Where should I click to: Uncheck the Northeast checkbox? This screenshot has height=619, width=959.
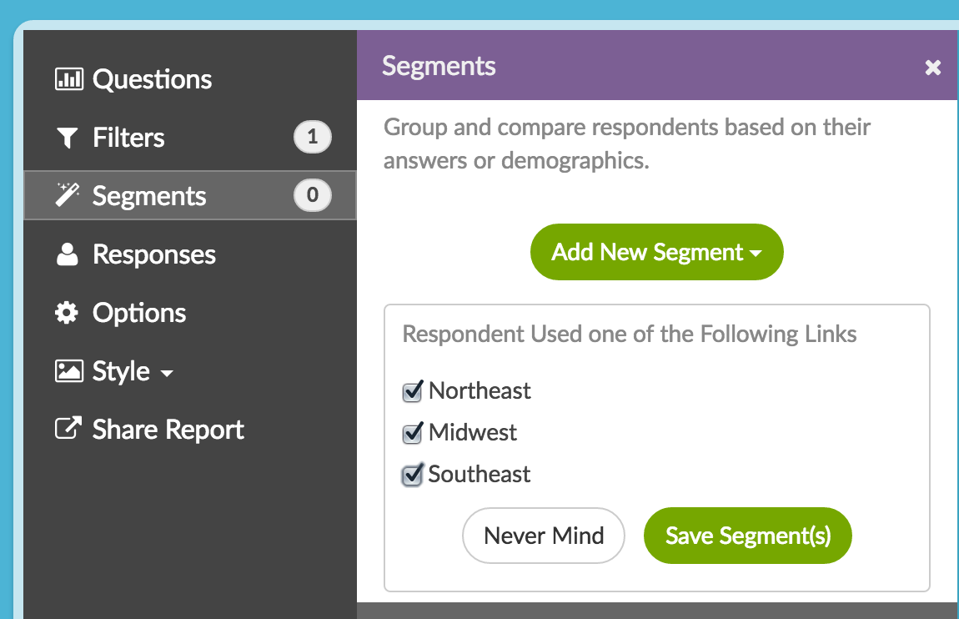tap(412, 392)
